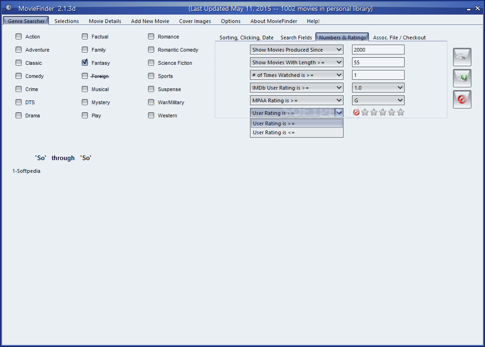Viewport: 485px width, 347px height.
Task: Click the times watched field
Action: (x=378, y=75)
